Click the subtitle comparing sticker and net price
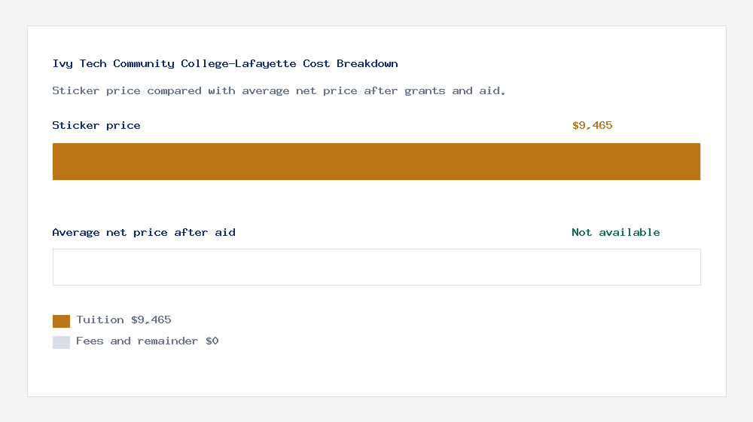Viewport: 753px width, 422px height. (279, 91)
